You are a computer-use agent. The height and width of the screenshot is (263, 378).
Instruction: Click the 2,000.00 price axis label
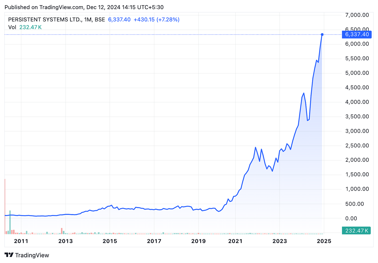point(357,160)
